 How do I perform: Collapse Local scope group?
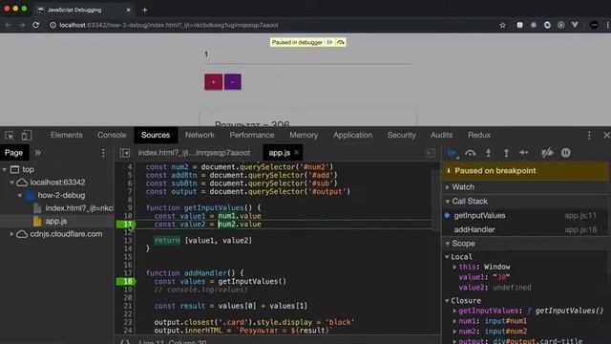(x=447, y=257)
